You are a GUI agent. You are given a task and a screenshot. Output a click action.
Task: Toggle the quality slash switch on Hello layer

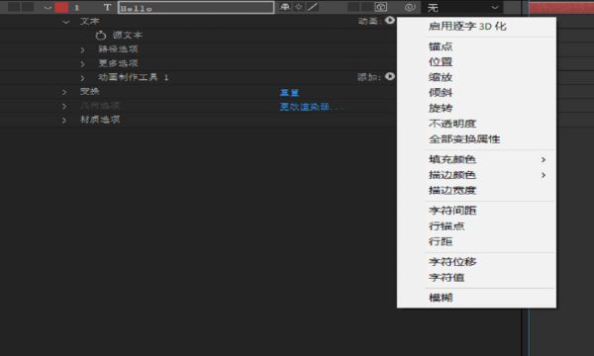[313, 7]
